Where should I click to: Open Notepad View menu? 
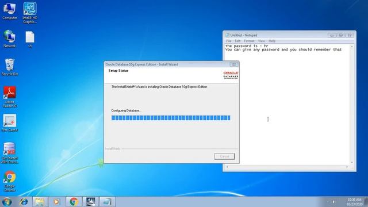click(261, 41)
